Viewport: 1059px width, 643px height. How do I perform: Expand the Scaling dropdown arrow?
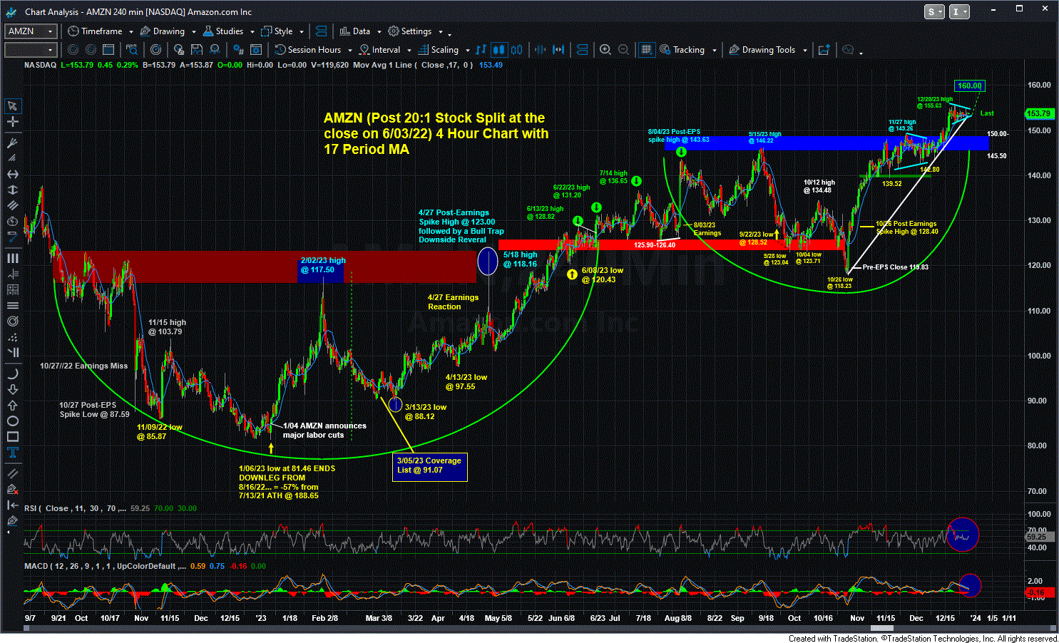[x=467, y=51]
